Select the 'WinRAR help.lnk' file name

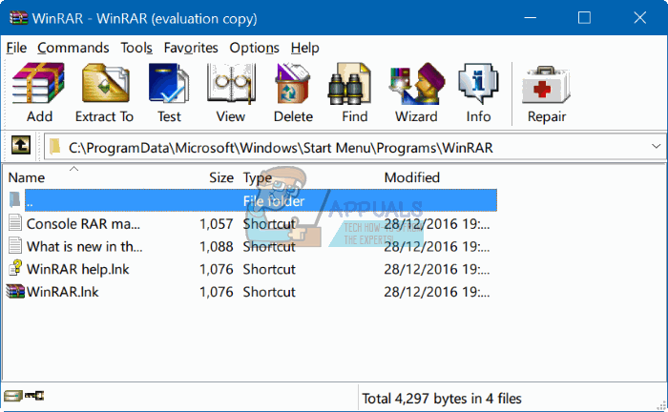77,269
